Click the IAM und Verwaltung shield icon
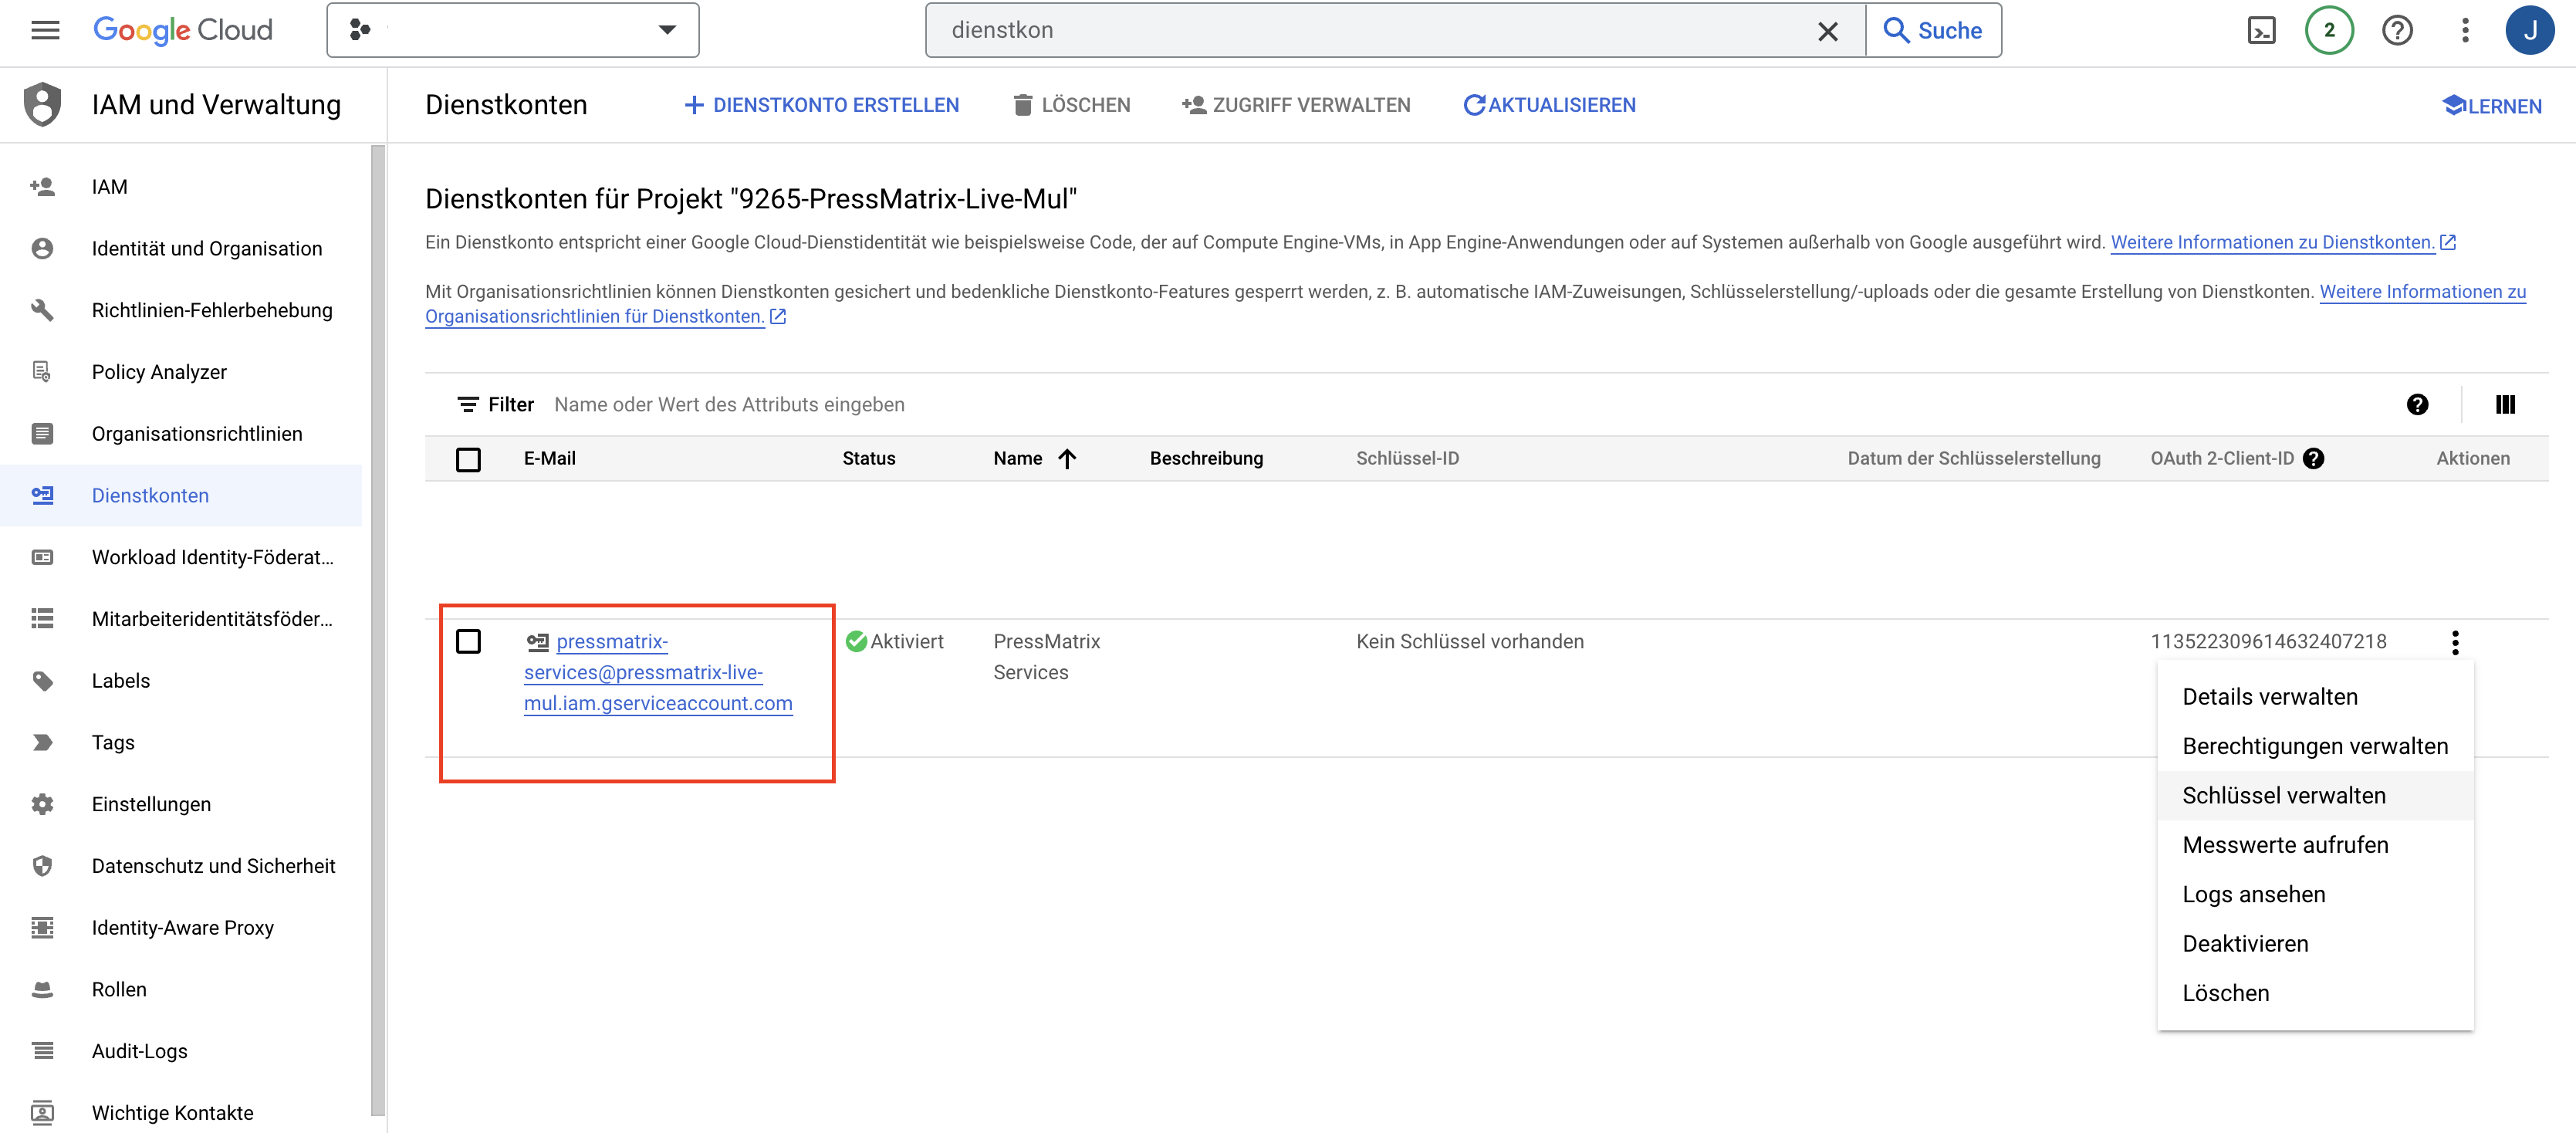 (x=42, y=104)
